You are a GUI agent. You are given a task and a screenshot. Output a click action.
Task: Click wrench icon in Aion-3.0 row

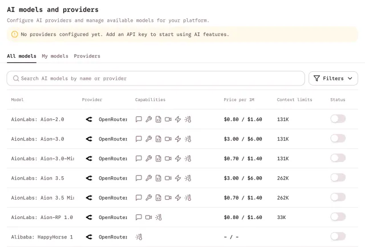[148, 139]
